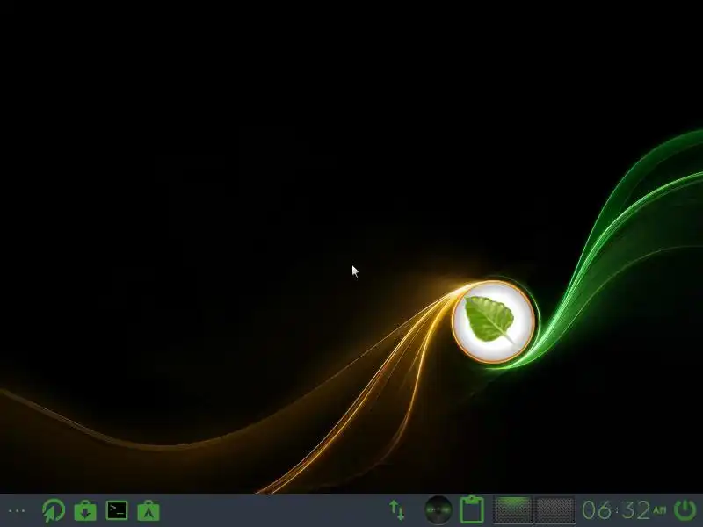Image resolution: width=703 pixels, height=527 pixels.
Task: Open the power button system menu
Action: tap(685, 509)
